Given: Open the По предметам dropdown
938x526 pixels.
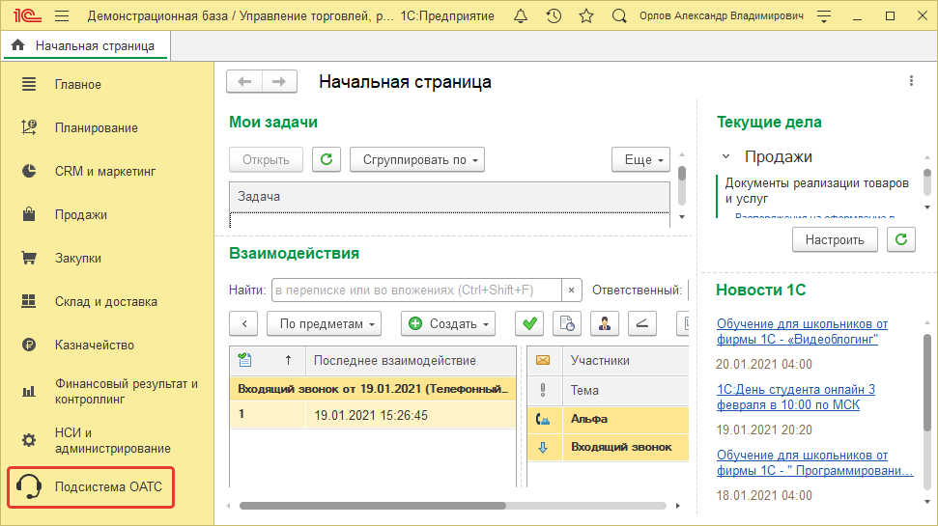Looking at the screenshot, I should (328, 324).
